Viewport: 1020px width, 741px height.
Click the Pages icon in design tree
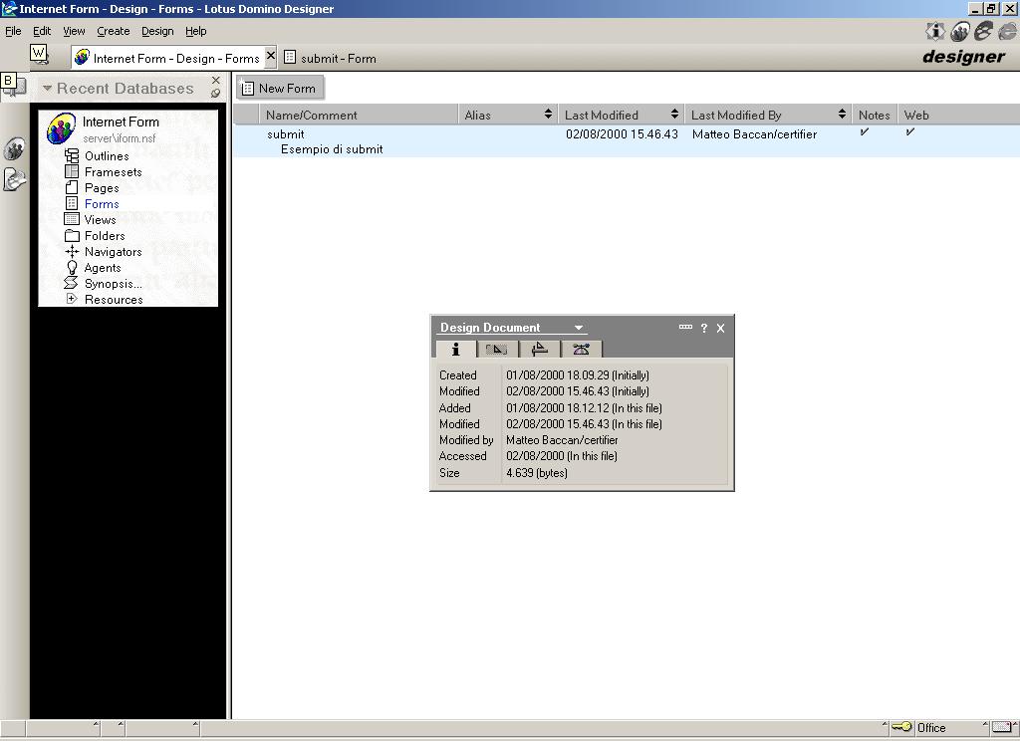(72, 188)
